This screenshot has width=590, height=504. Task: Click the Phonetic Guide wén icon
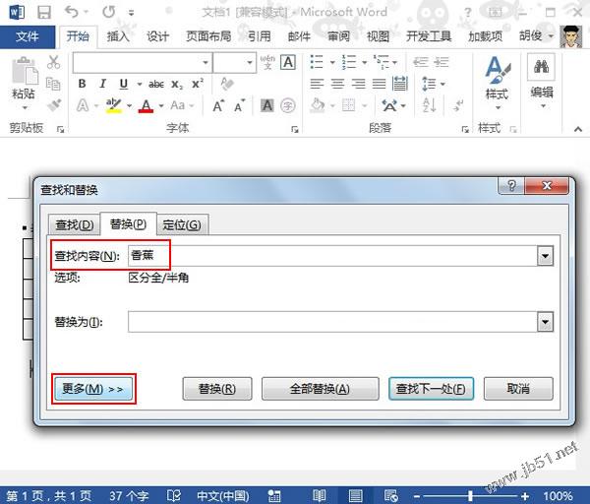click(267, 62)
